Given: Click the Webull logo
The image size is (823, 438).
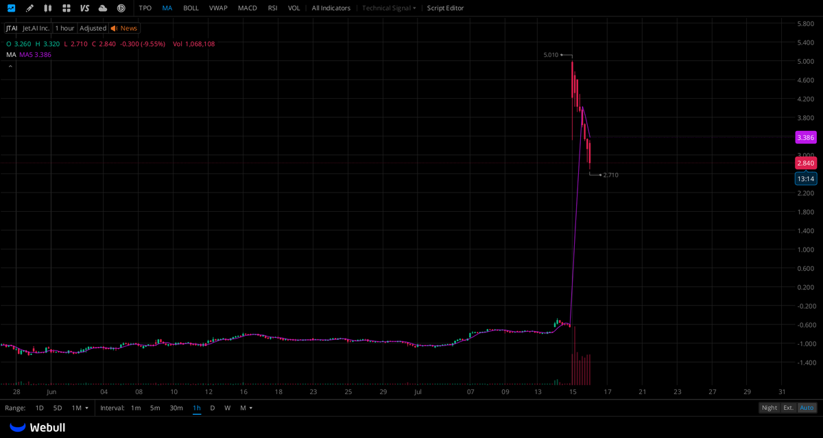Looking at the screenshot, I should click(38, 427).
